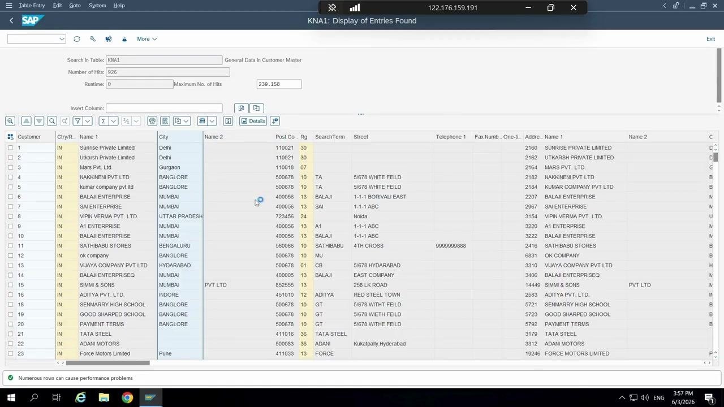Tick the checkbox for the Sunrise Private Limited row
This screenshot has width=724, height=407.
tap(10, 148)
